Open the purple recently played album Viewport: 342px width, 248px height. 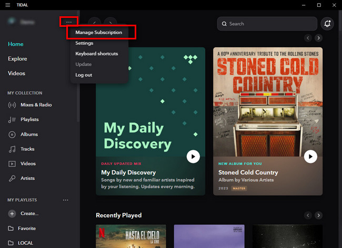[x=209, y=236]
